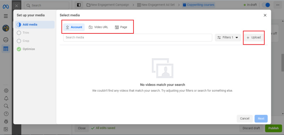Select the Account tab
The height and width of the screenshot is (135, 284).
click(74, 27)
